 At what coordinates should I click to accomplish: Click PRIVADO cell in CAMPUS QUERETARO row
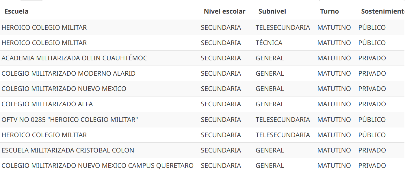(372, 166)
